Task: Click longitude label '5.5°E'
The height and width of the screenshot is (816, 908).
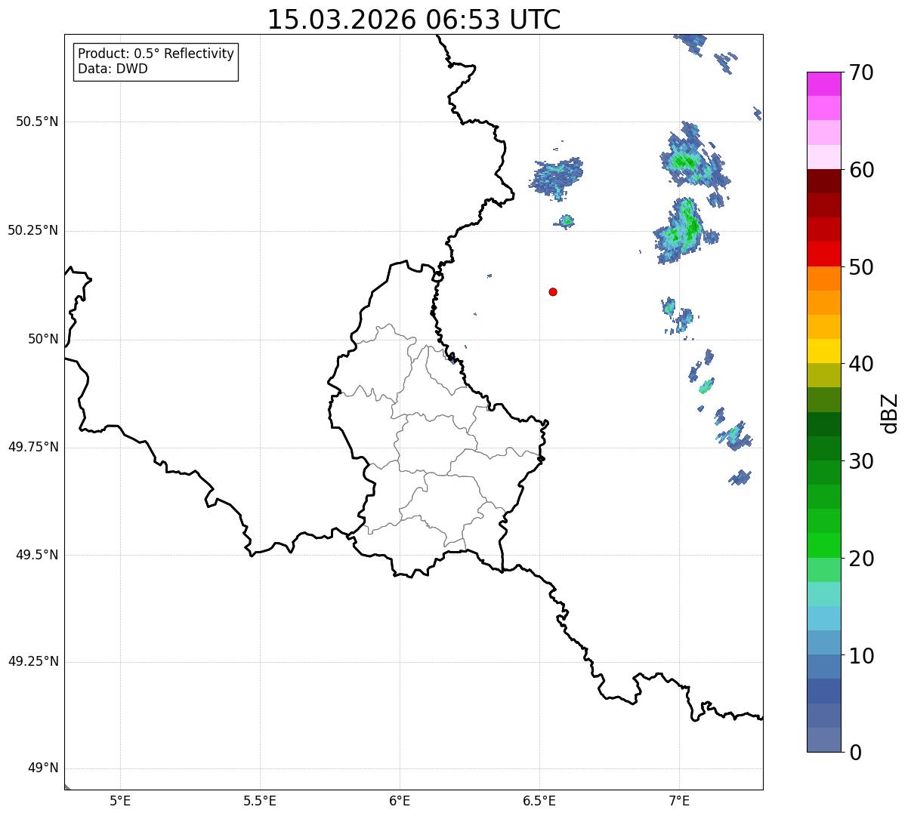Action: (260, 801)
